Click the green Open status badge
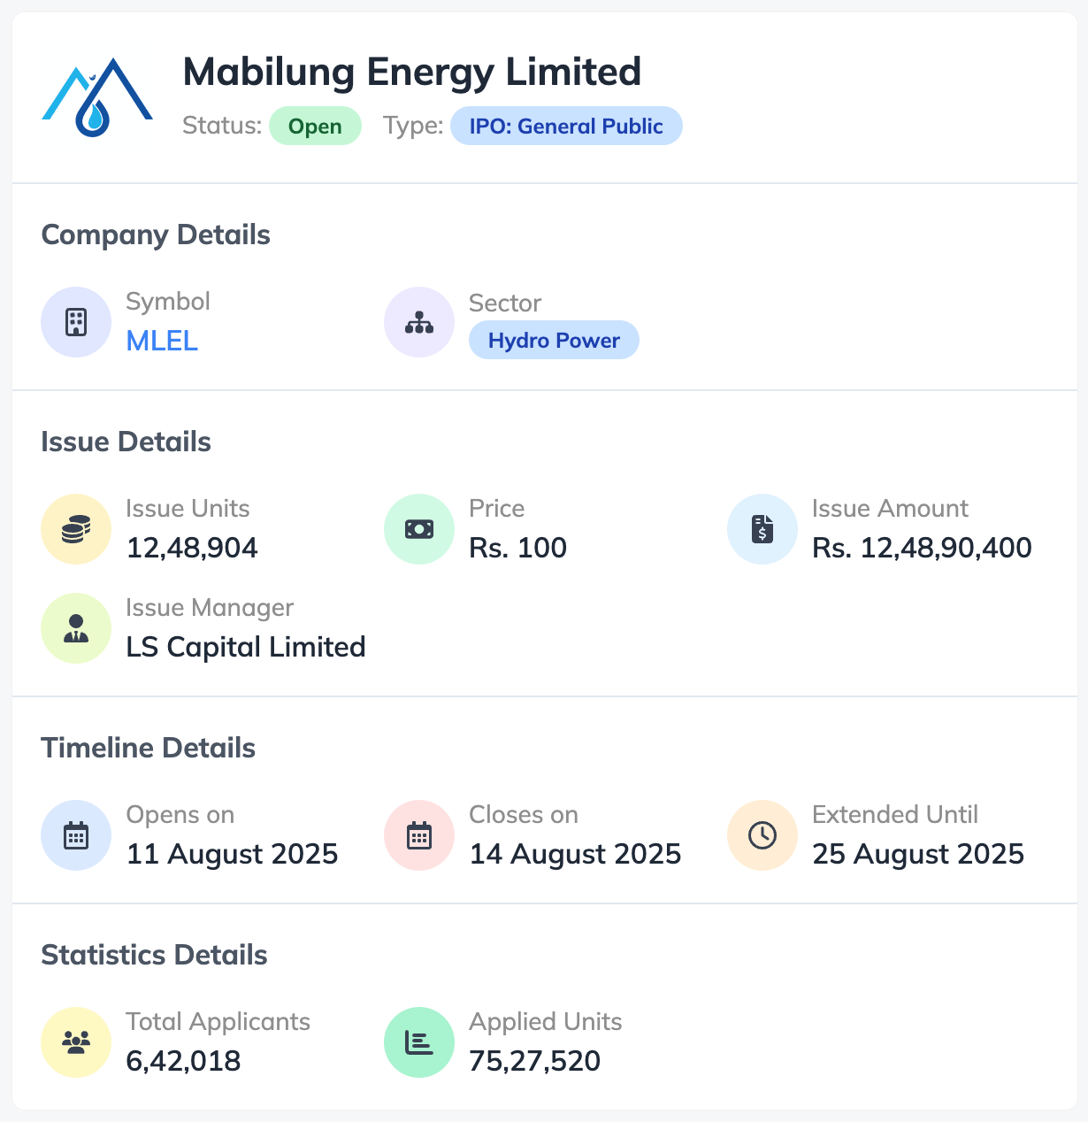Viewport: 1088px width, 1122px height. 315,127
